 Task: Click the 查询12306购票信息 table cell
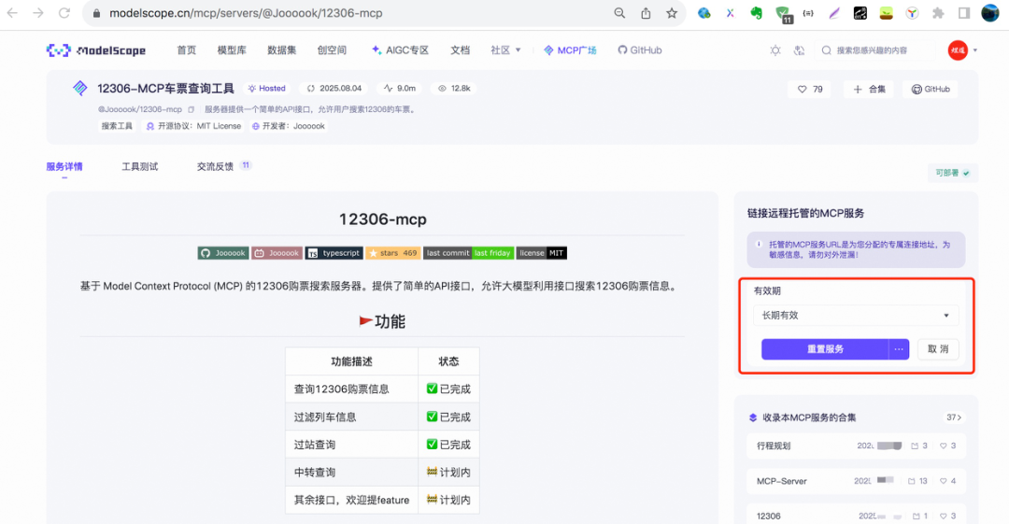click(351, 389)
